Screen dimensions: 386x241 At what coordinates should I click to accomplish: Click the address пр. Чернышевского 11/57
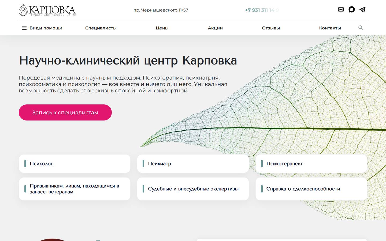click(x=161, y=10)
